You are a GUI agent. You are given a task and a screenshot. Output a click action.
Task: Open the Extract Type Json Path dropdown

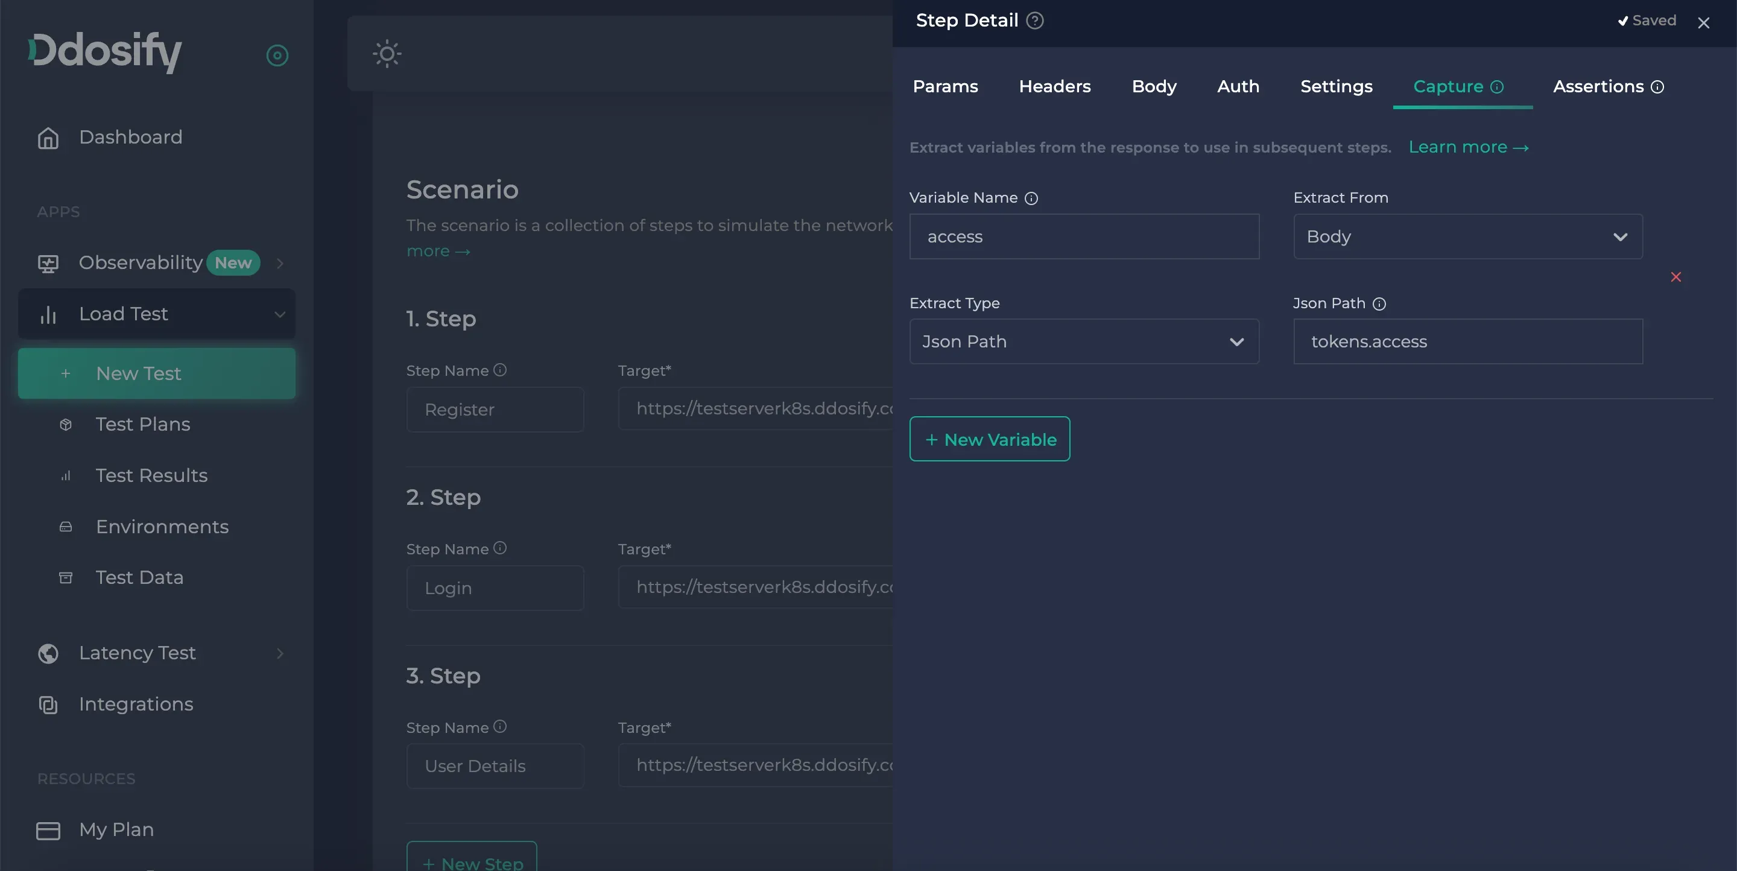1084,342
